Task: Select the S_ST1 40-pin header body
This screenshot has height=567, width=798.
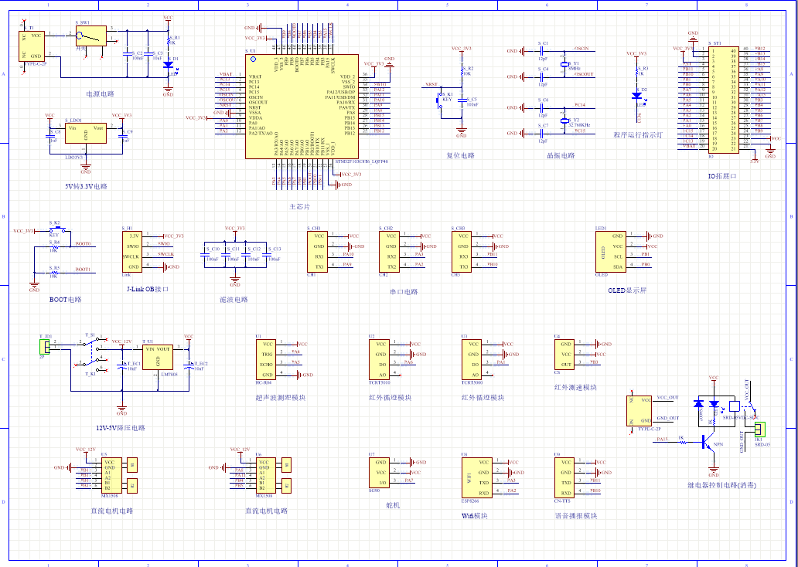Action: click(725, 99)
